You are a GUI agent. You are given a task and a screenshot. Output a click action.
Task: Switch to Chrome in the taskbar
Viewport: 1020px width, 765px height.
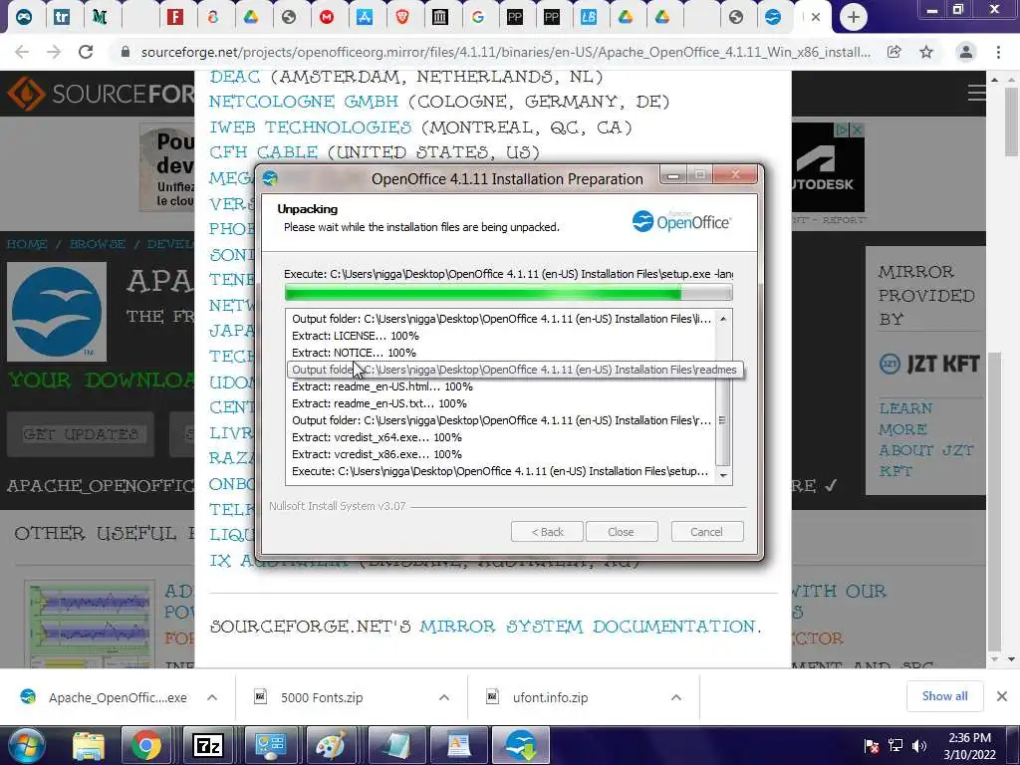[146, 745]
